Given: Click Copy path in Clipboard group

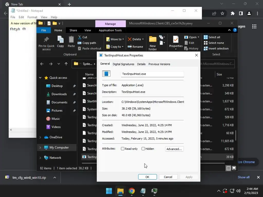Looking at the screenshot, I should 87,43.
